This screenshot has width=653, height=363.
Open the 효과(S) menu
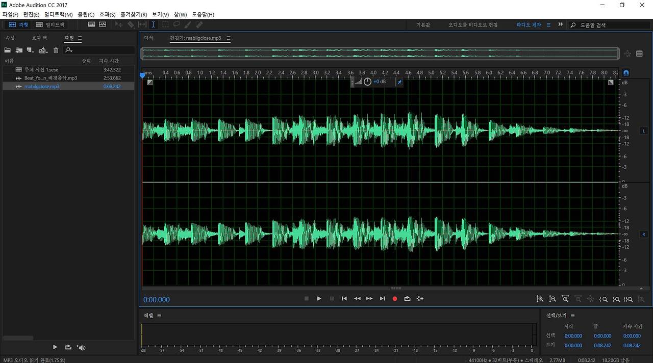click(x=107, y=15)
